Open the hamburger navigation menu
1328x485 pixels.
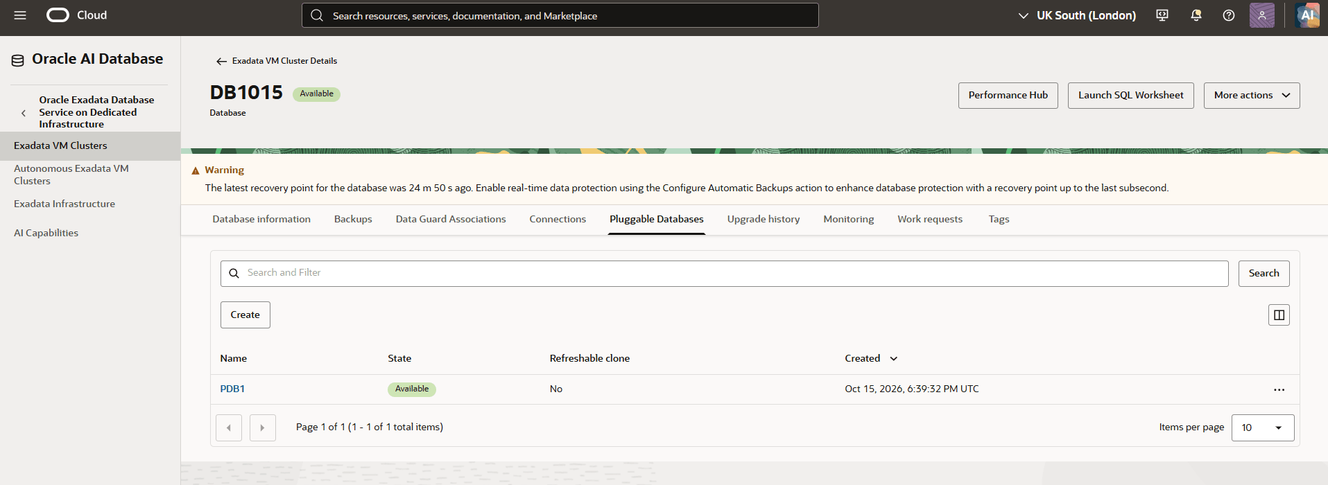pyautogui.click(x=20, y=15)
